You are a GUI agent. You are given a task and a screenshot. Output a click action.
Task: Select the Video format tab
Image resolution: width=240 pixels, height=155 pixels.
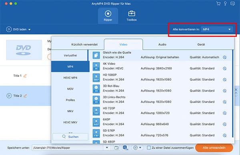click(x=123, y=44)
